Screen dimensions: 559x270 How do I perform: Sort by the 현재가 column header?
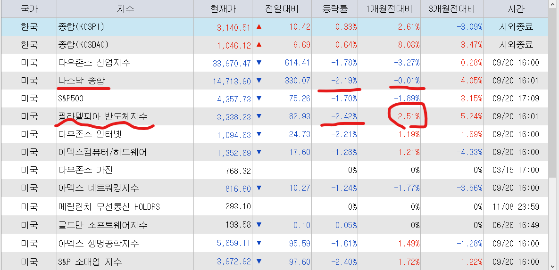[223, 9]
